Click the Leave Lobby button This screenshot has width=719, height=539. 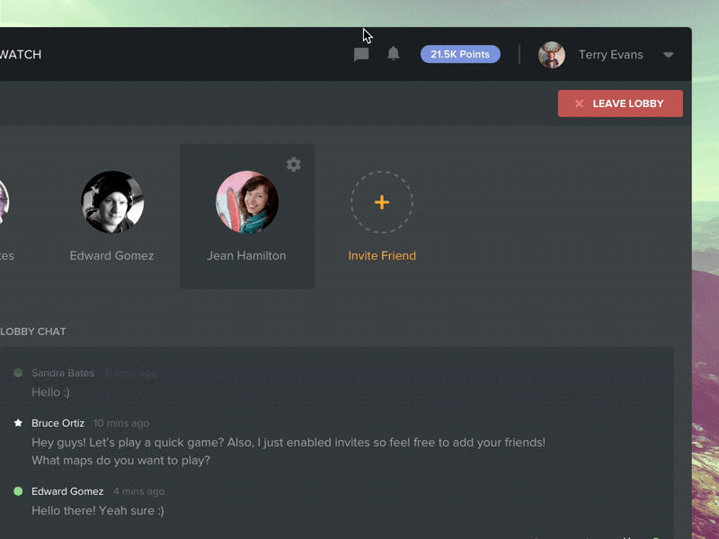(620, 103)
